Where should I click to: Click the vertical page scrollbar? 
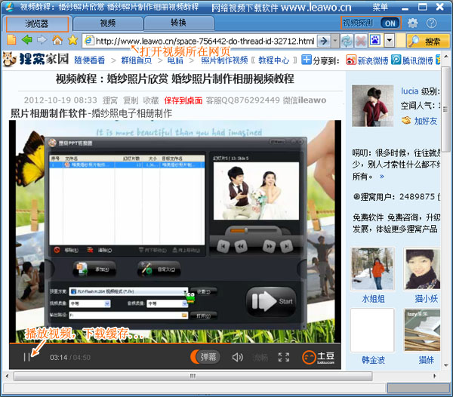click(445, 108)
